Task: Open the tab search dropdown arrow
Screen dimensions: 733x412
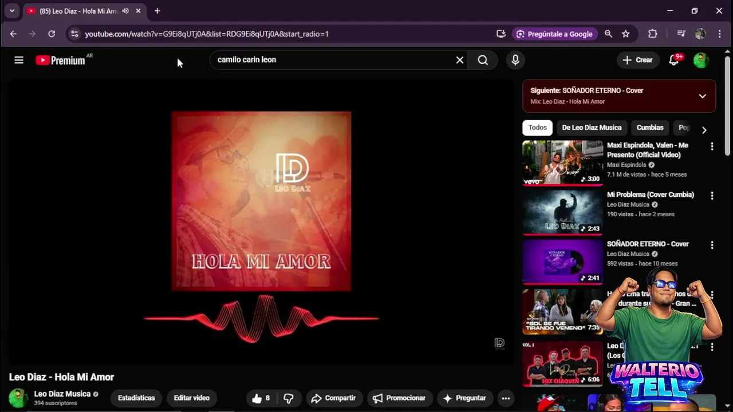Action: tap(11, 11)
